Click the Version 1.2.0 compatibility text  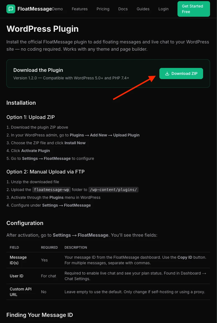(71, 78)
